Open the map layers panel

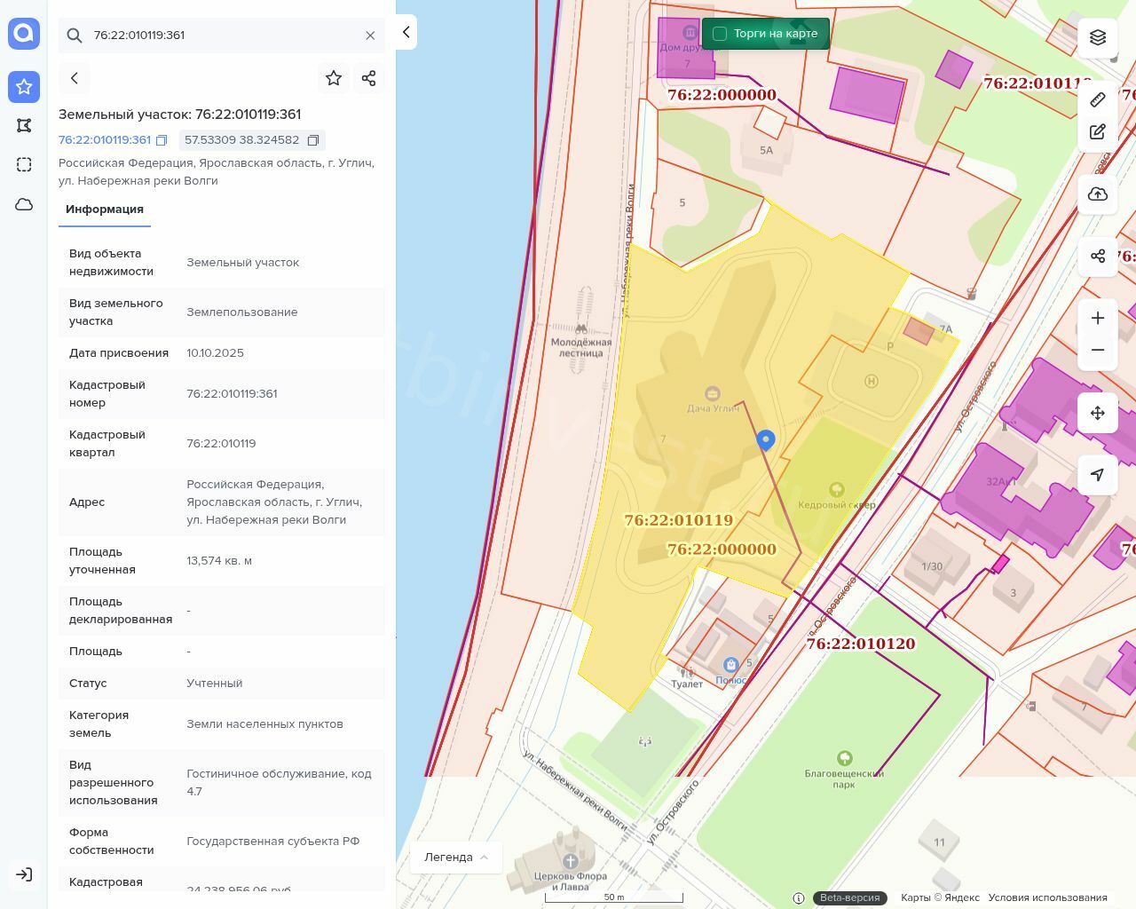1098,37
